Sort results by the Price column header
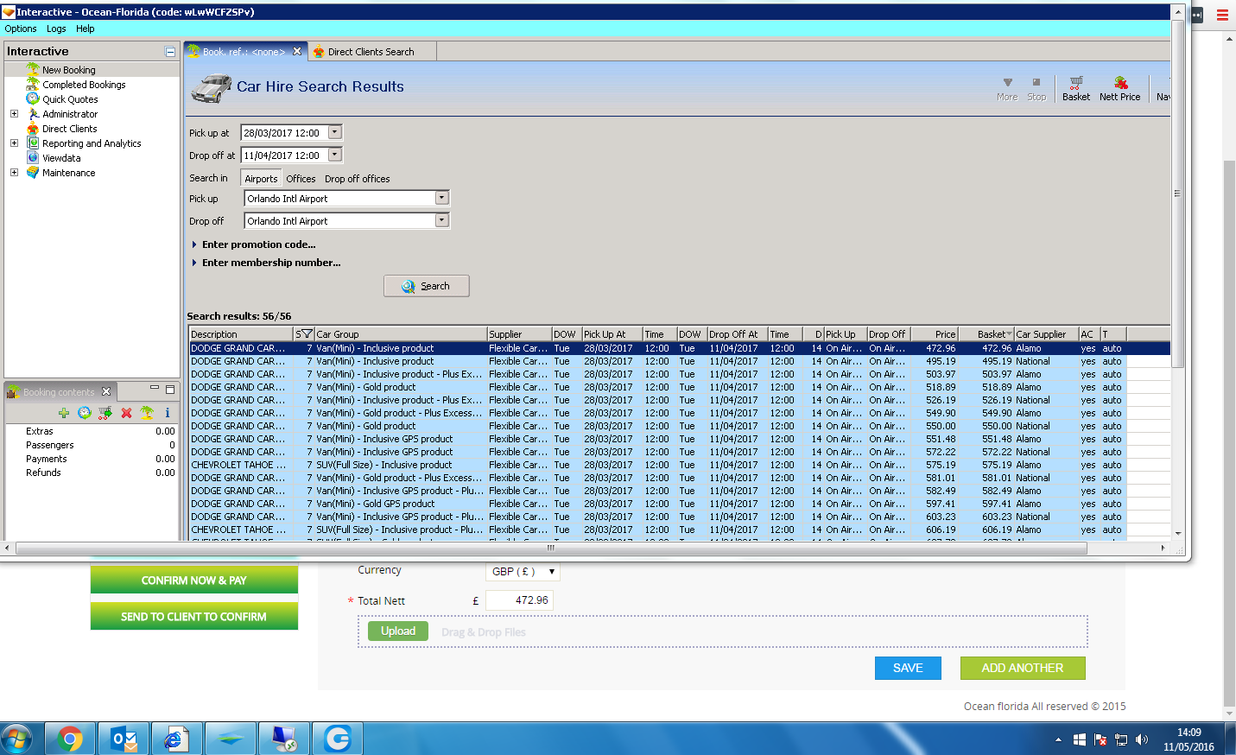Screen dimensions: 1236x755 934,334
